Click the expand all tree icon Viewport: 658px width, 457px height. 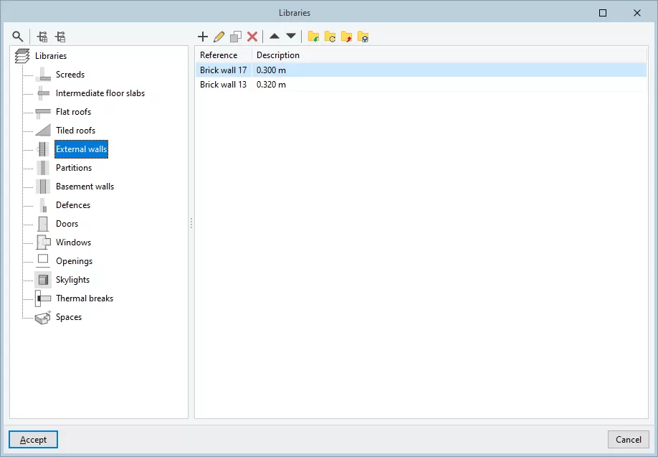pos(42,37)
